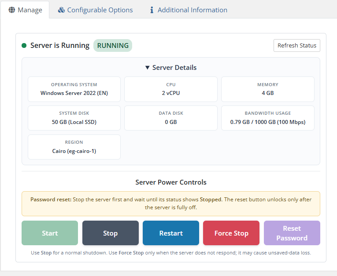The width and height of the screenshot is (337, 276).
Task: Switch to the Additional Information tab
Action: tap(188, 10)
